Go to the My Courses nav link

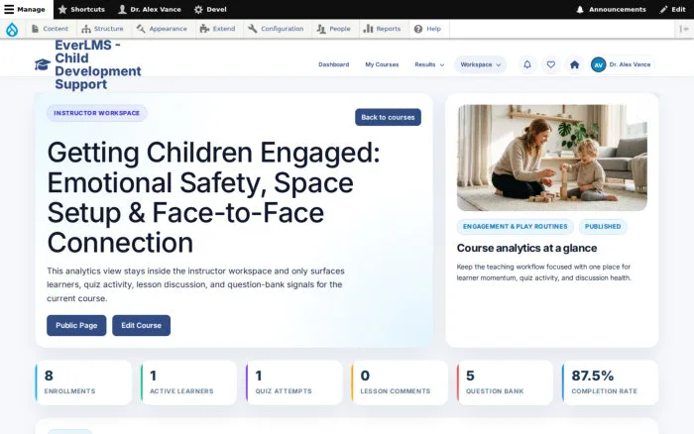coord(382,64)
